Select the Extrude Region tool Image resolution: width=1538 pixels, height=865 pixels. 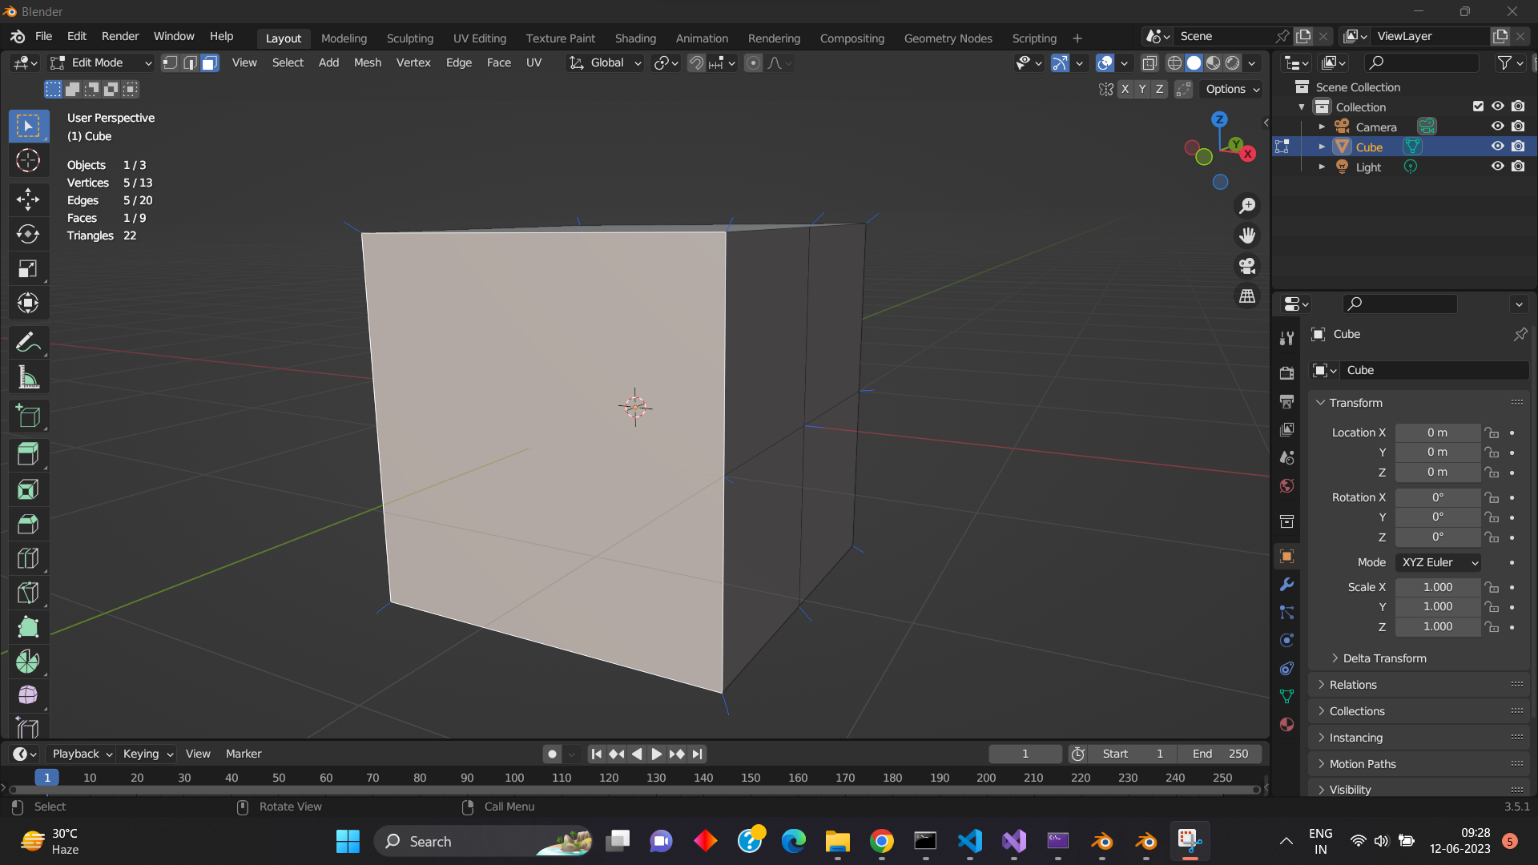[x=28, y=454]
